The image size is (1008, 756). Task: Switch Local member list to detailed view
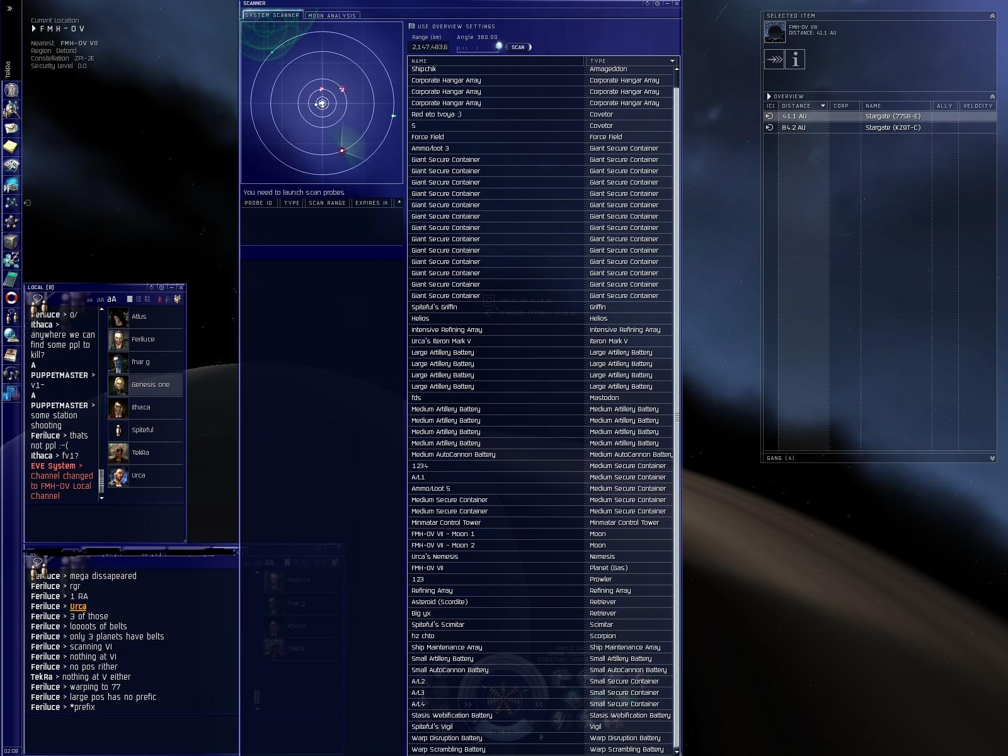147,299
